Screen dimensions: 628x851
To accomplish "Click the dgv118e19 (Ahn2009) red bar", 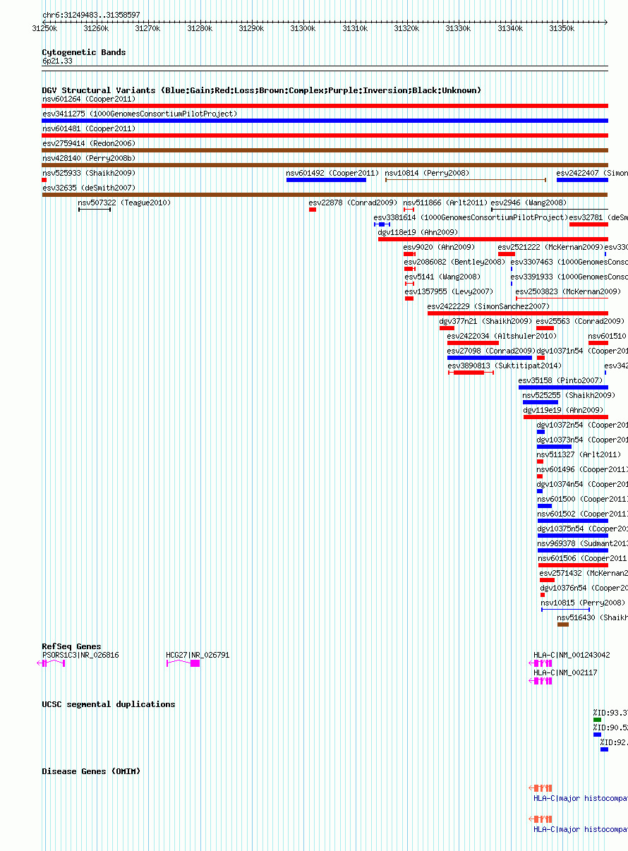I will [x=493, y=239].
